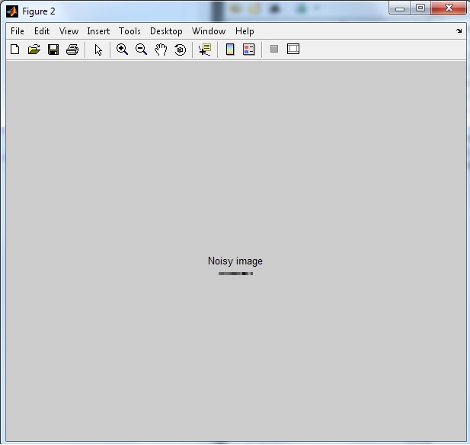This screenshot has width=470, height=445.
Task: Click the New Figure icon
Action: pos(15,50)
